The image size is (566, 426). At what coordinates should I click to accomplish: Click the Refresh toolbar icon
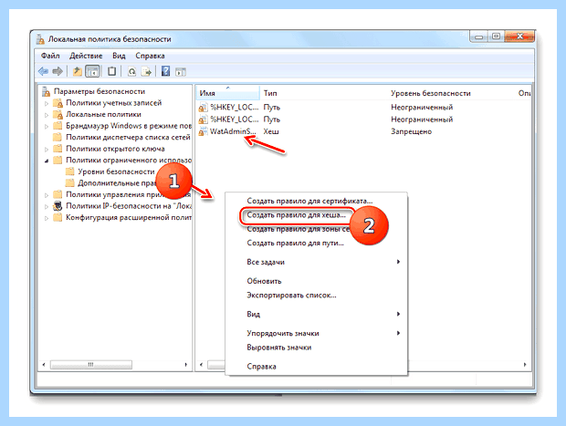132,72
